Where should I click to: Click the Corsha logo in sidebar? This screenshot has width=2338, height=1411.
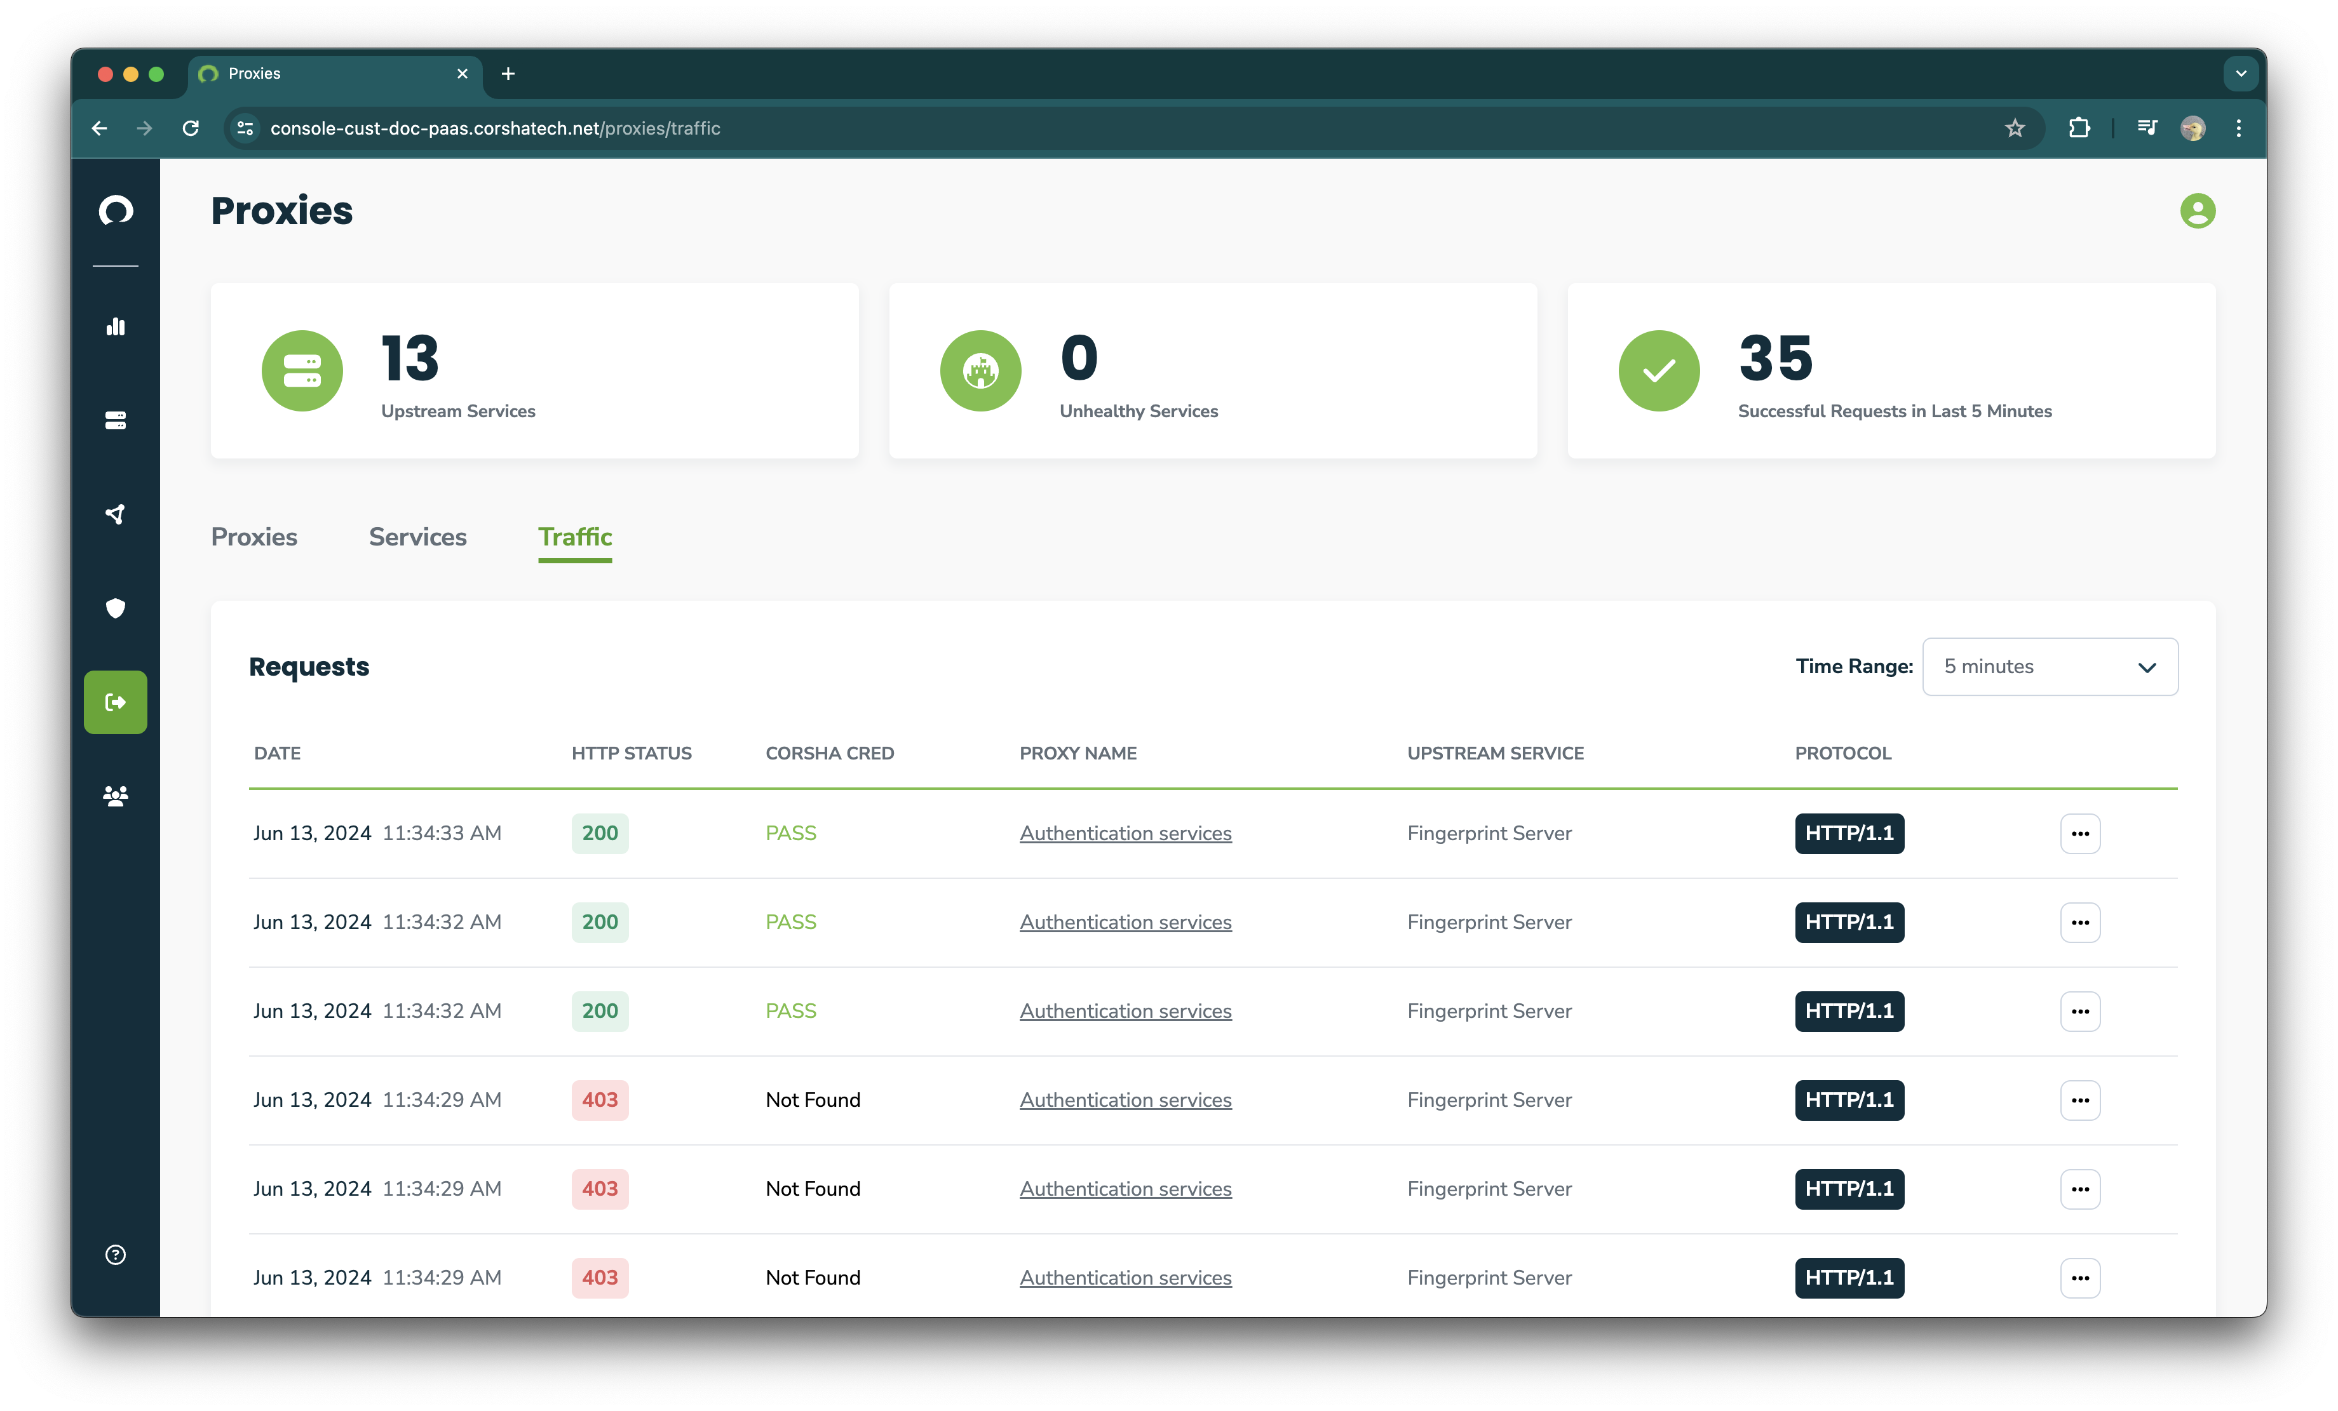coord(116,211)
